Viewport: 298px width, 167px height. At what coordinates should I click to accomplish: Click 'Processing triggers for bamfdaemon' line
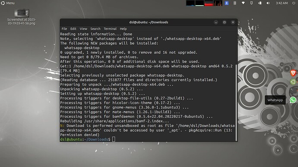coord(136,117)
